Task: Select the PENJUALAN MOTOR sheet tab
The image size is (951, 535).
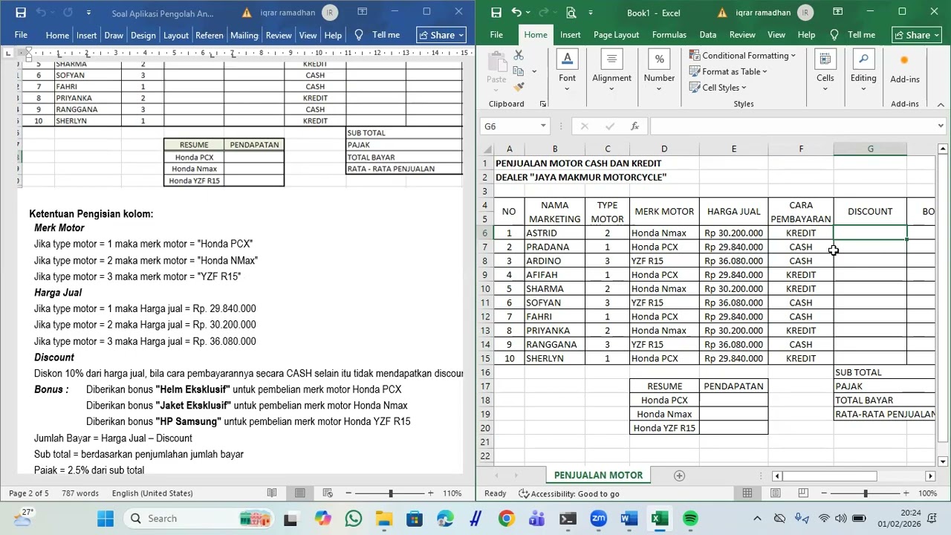Action: pos(598,476)
